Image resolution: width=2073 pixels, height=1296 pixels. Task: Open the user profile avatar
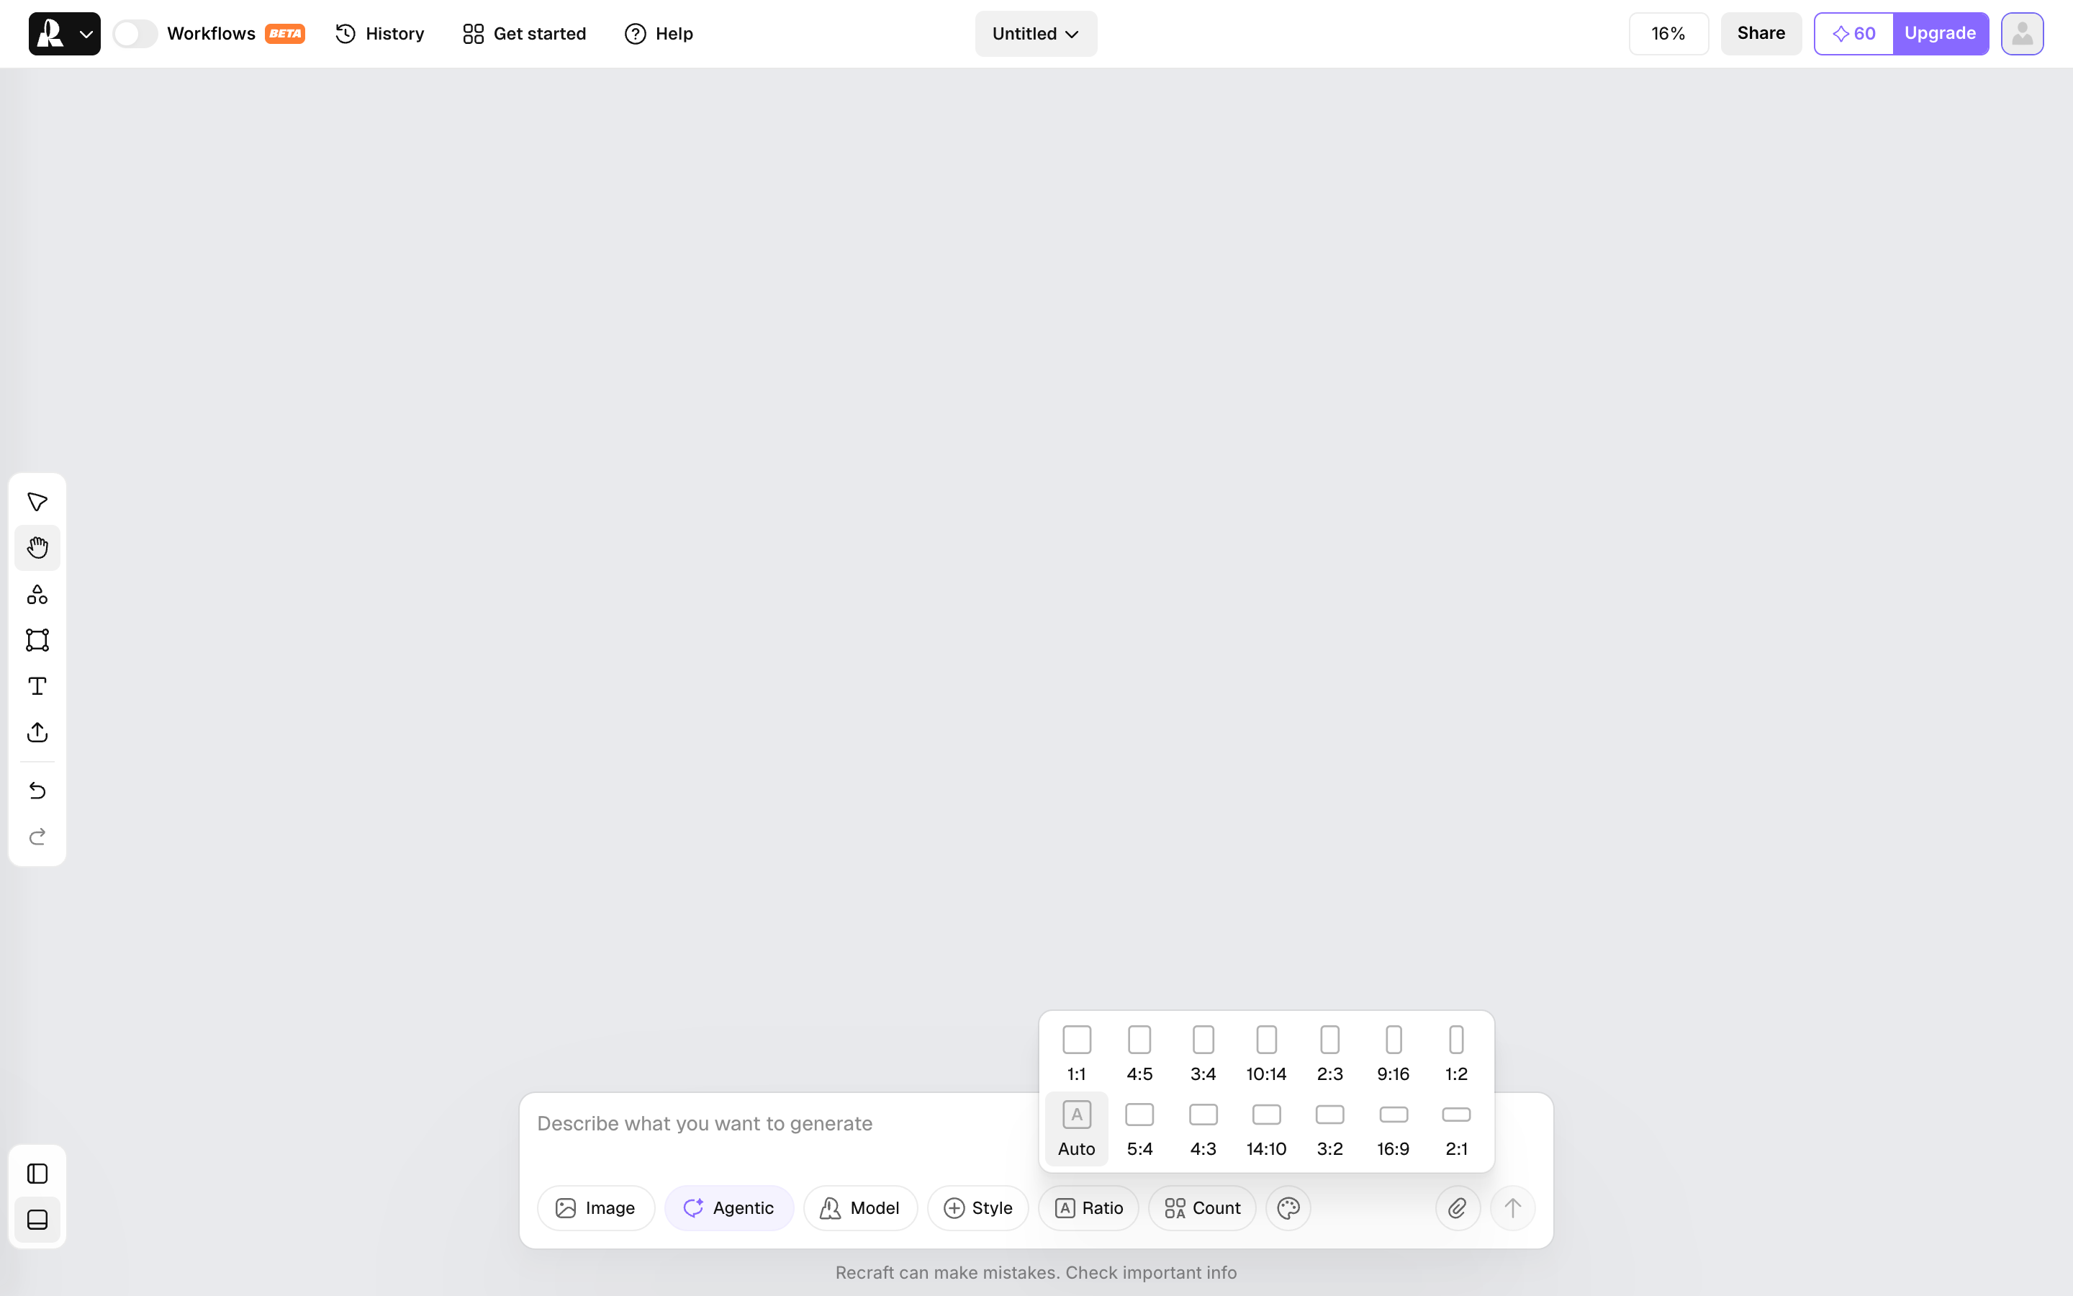(x=2022, y=33)
